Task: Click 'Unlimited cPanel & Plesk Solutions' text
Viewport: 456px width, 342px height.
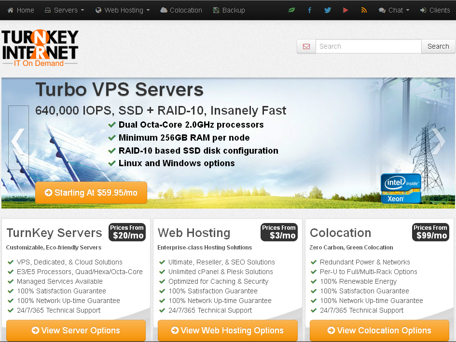Action: click(221, 272)
